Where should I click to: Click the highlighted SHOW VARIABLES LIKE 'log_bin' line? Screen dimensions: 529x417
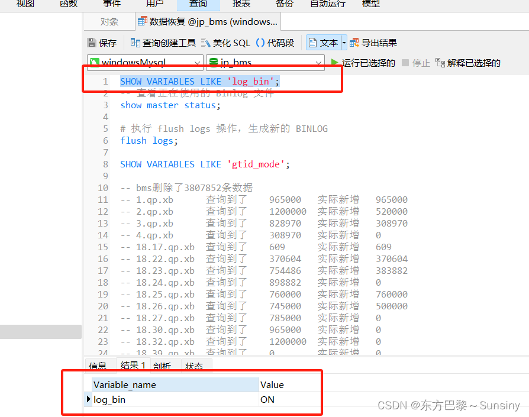pyautogui.click(x=200, y=81)
